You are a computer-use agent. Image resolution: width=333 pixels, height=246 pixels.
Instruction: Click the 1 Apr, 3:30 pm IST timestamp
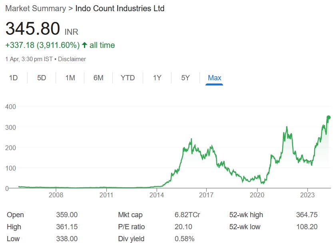pos(29,59)
